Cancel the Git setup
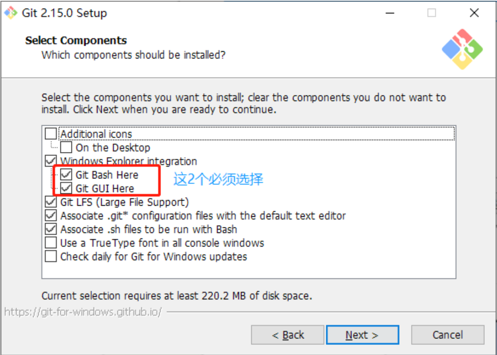The image size is (497, 355). click(x=447, y=335)
